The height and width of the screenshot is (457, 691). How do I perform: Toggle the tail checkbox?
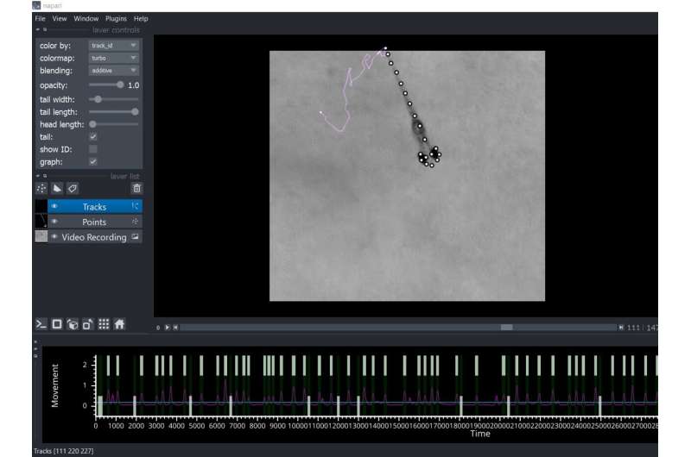click(93, 137)
